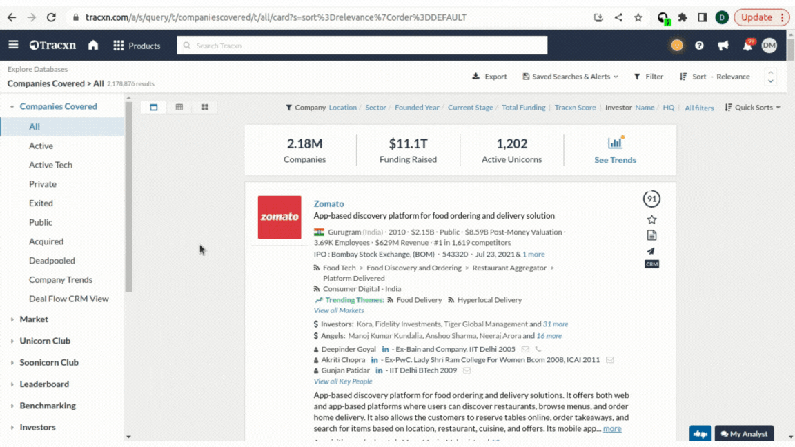The width and height of the screenshot is (795, 447).
Task: Open Saved Searches & Alerts dropdown
Action: tap(570, 77)
